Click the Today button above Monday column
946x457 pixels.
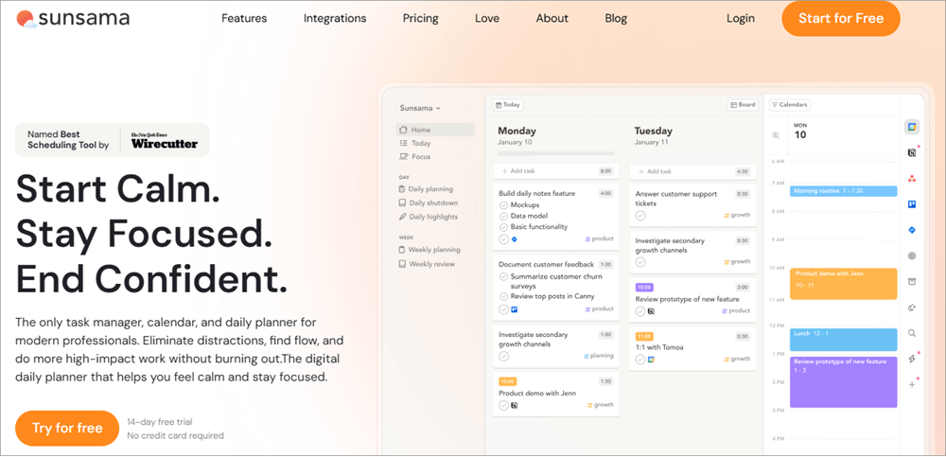508,104
